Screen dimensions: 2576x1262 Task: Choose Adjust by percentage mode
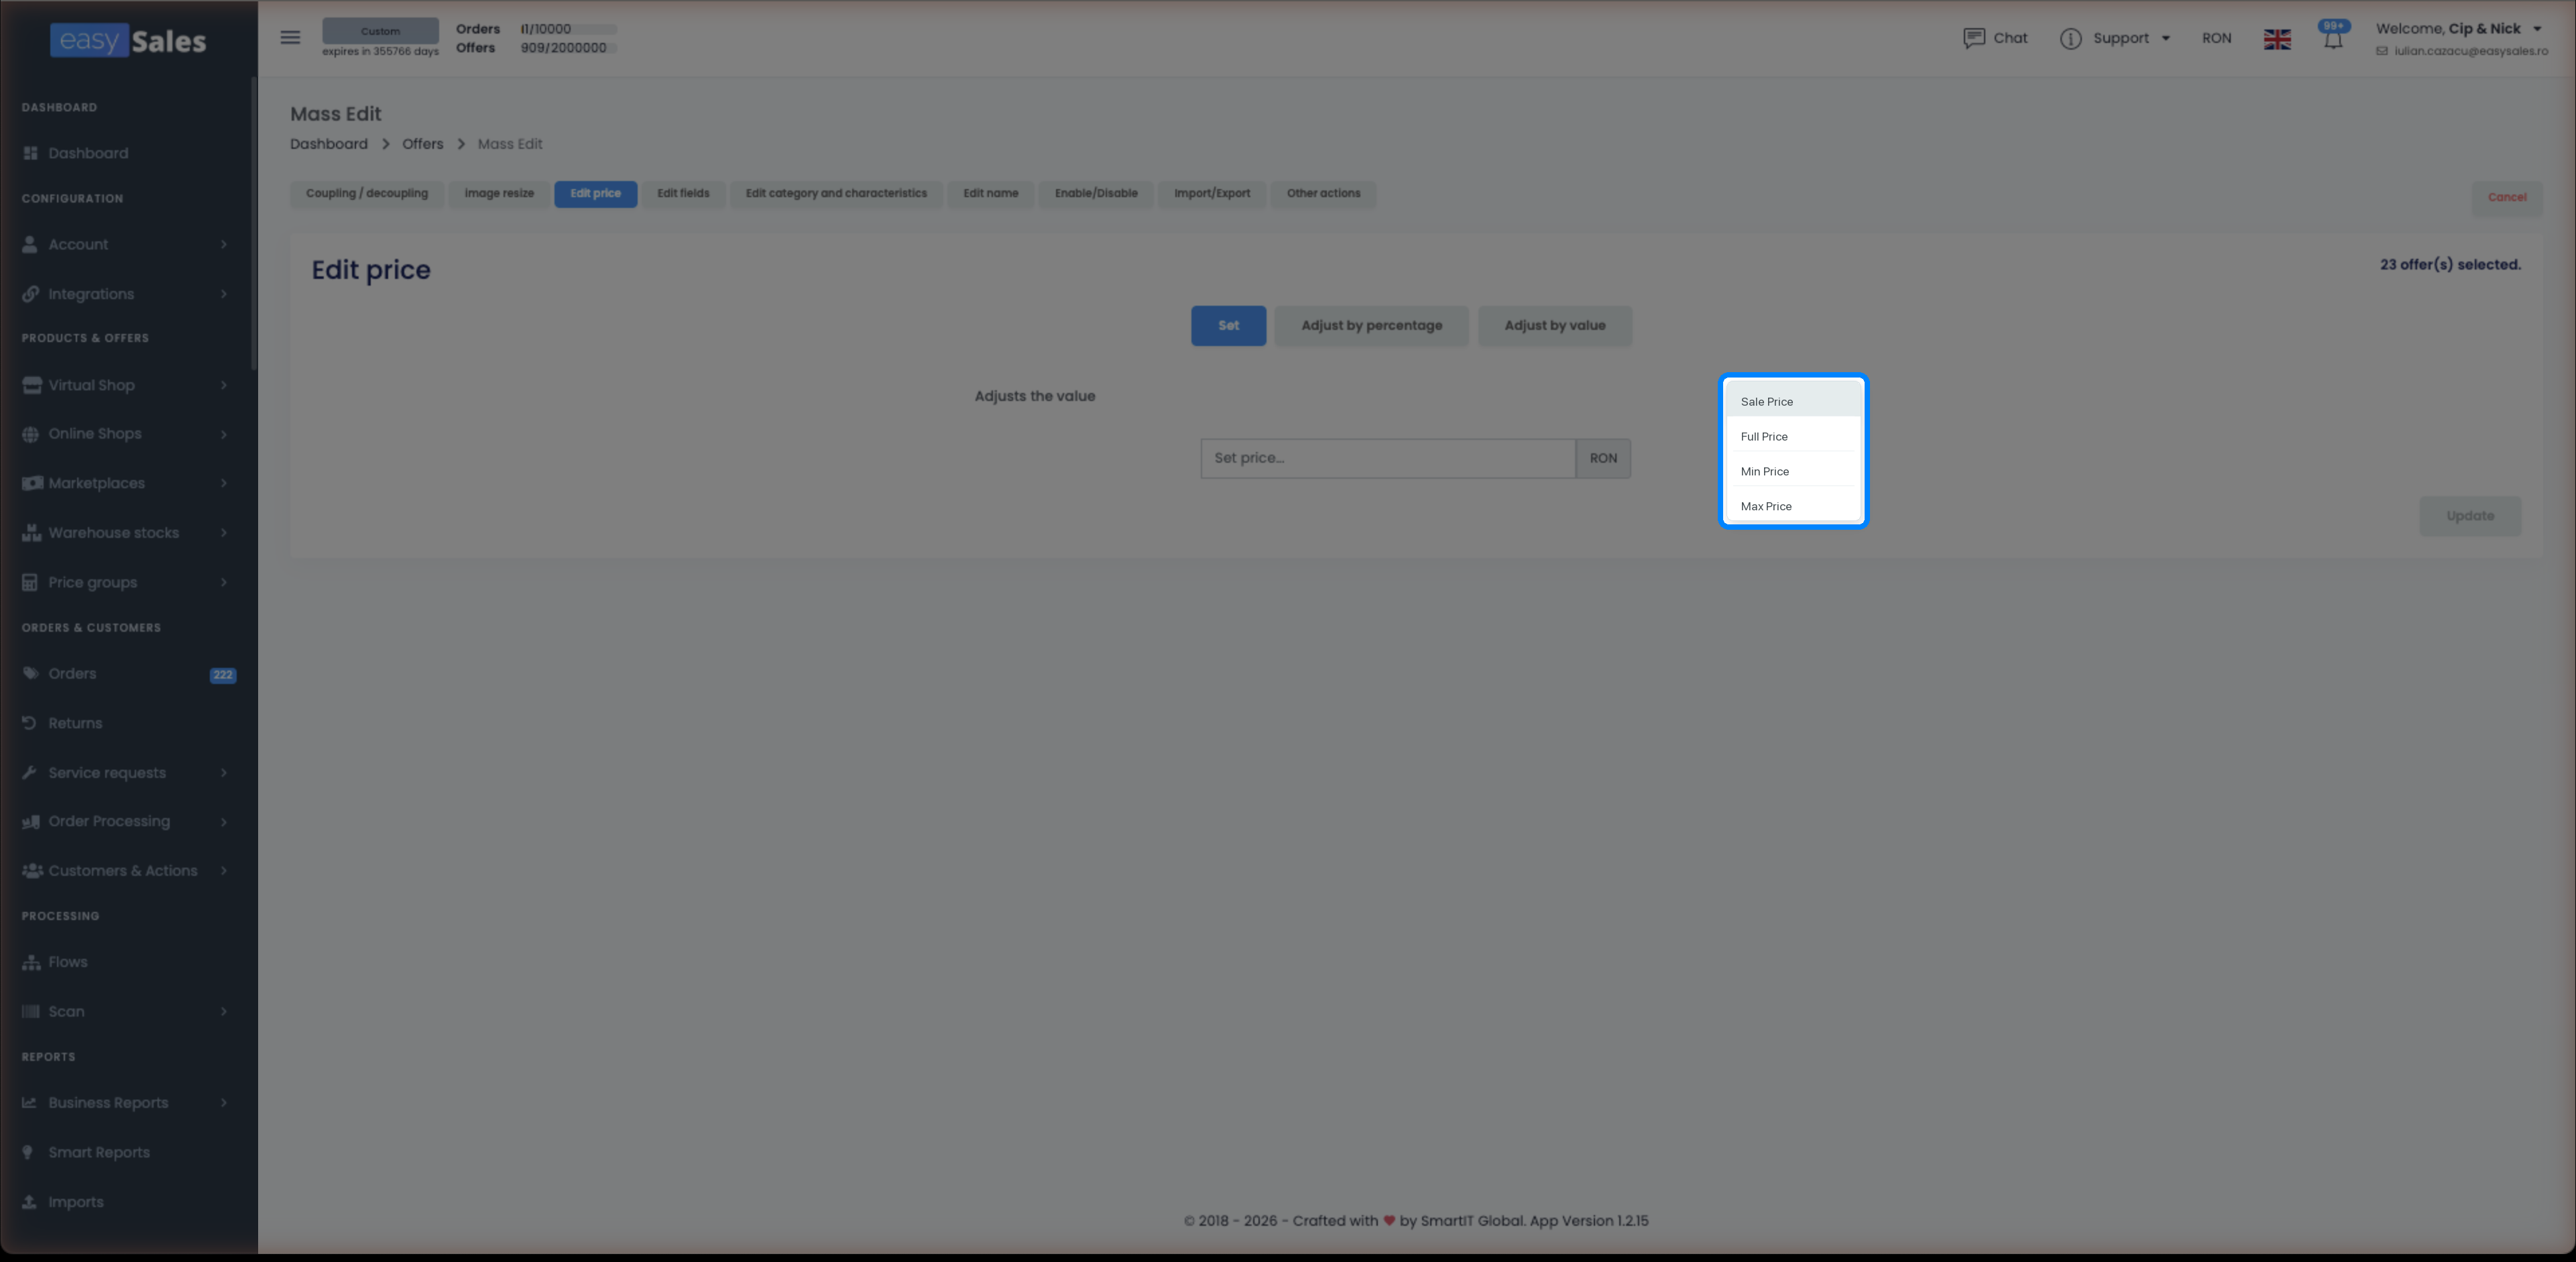click(1371, 326)
